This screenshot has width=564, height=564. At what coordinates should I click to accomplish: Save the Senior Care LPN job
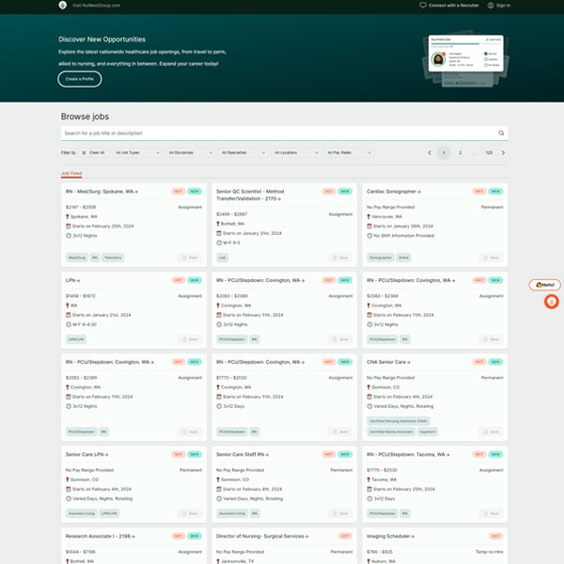190,513
